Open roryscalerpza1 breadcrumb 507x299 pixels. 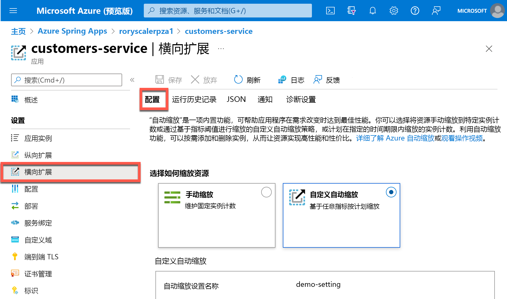[x=146, y=31]
